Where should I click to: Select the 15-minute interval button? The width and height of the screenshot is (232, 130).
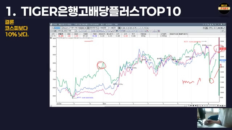coord(145,28)
